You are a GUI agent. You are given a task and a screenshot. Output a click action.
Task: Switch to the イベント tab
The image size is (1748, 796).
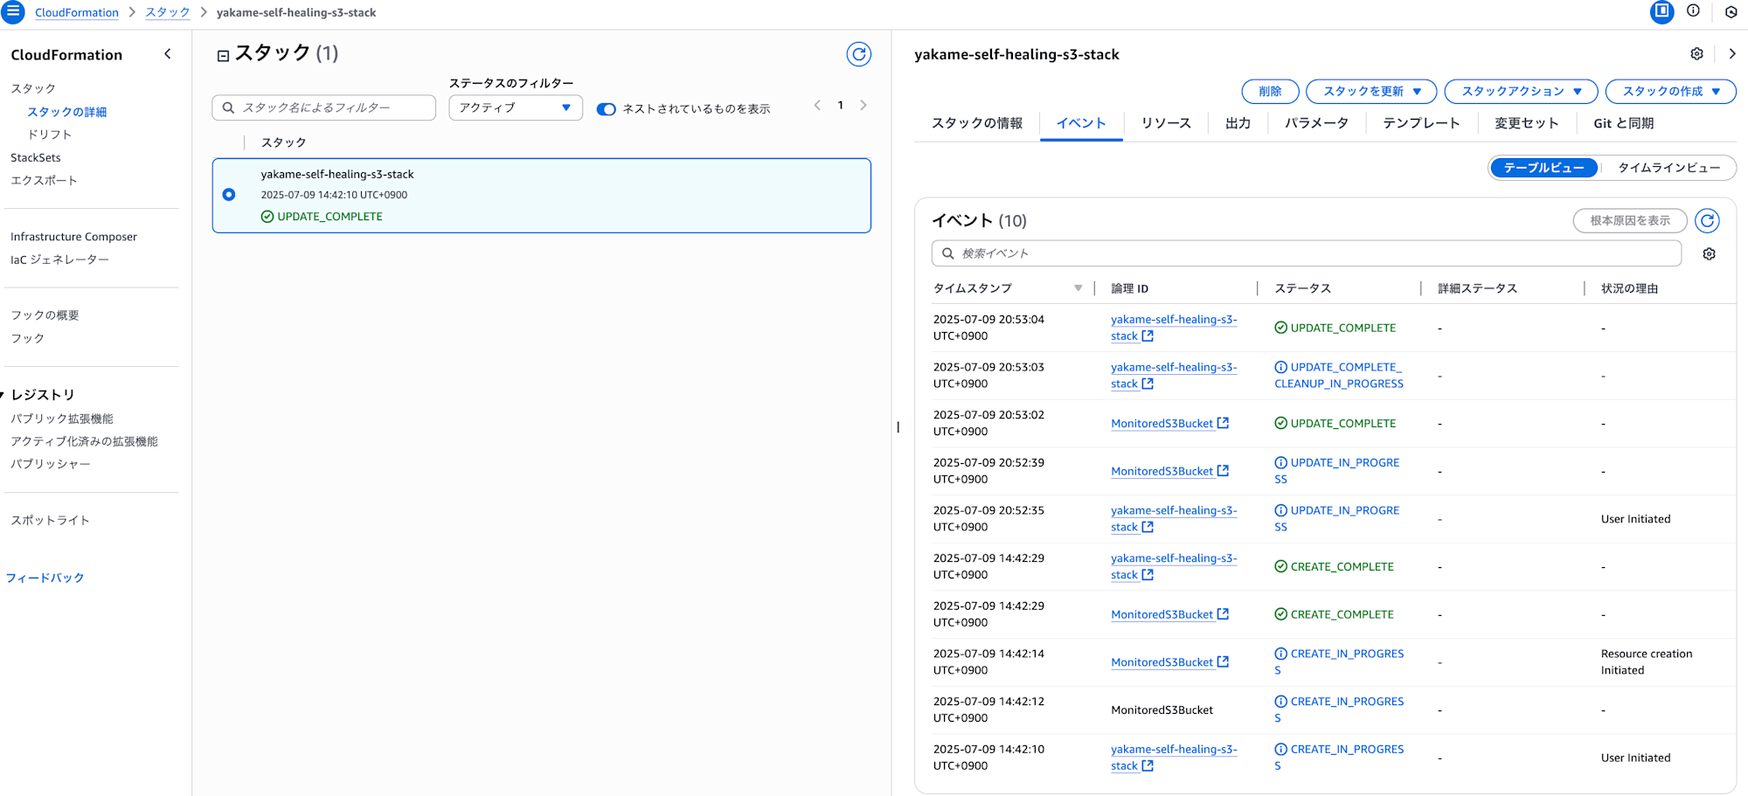tap(1081, 123)
